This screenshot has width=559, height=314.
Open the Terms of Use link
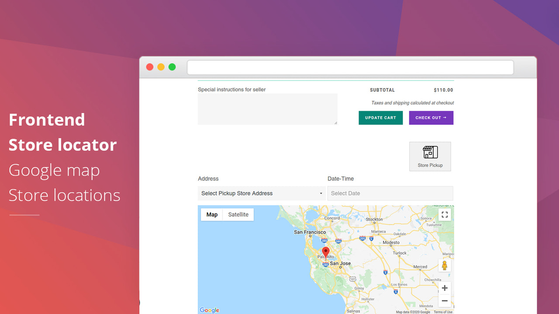443,311
